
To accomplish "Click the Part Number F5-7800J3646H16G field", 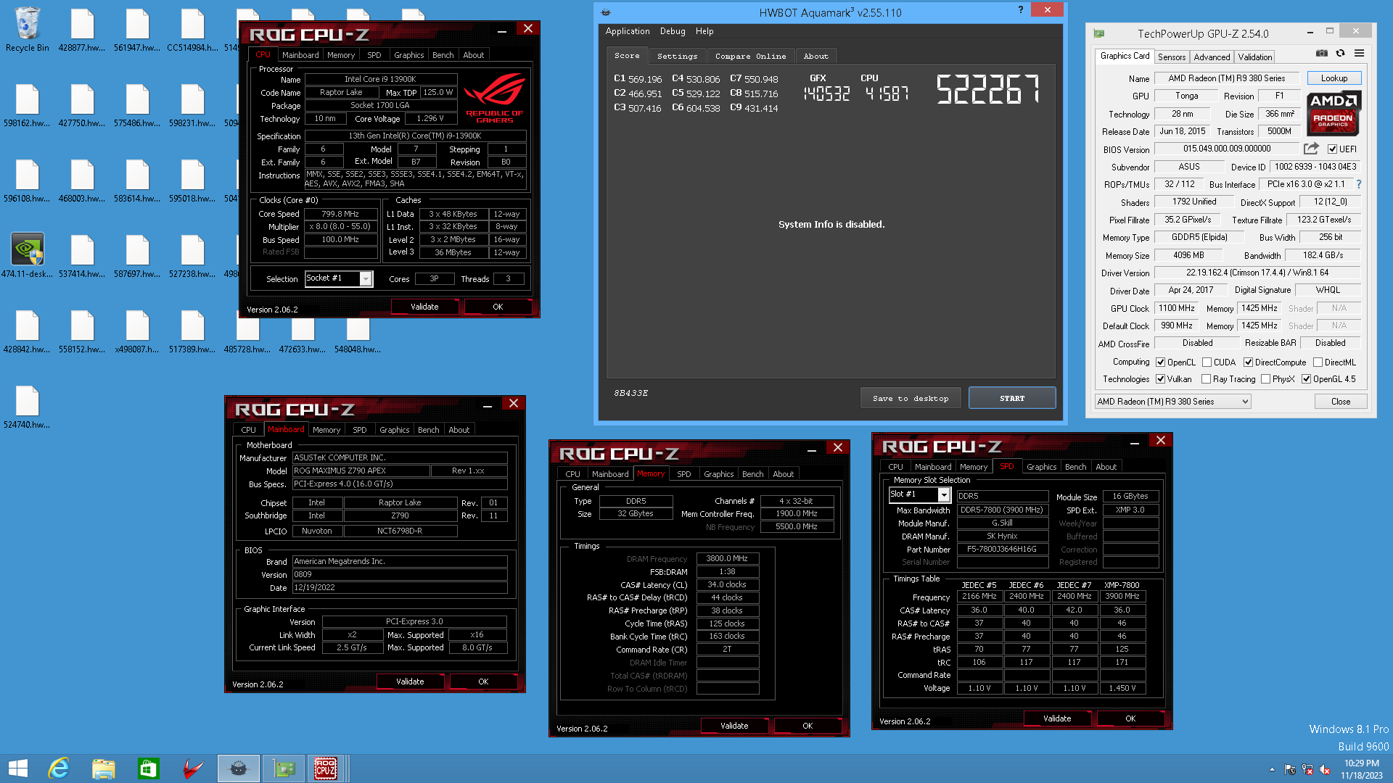I will (x=1002, y=550).
